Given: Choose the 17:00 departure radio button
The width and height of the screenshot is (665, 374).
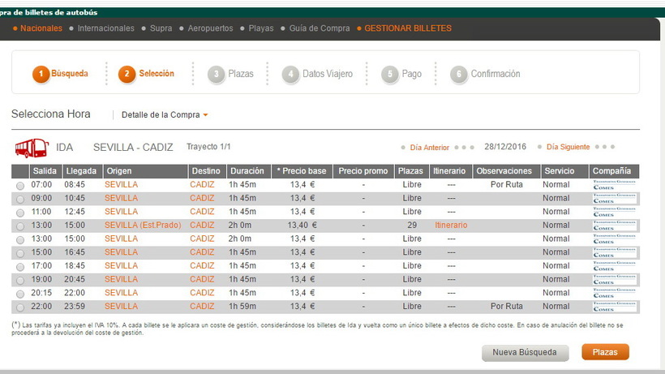Looking at the screenshot, I should [x=20, y=267].
